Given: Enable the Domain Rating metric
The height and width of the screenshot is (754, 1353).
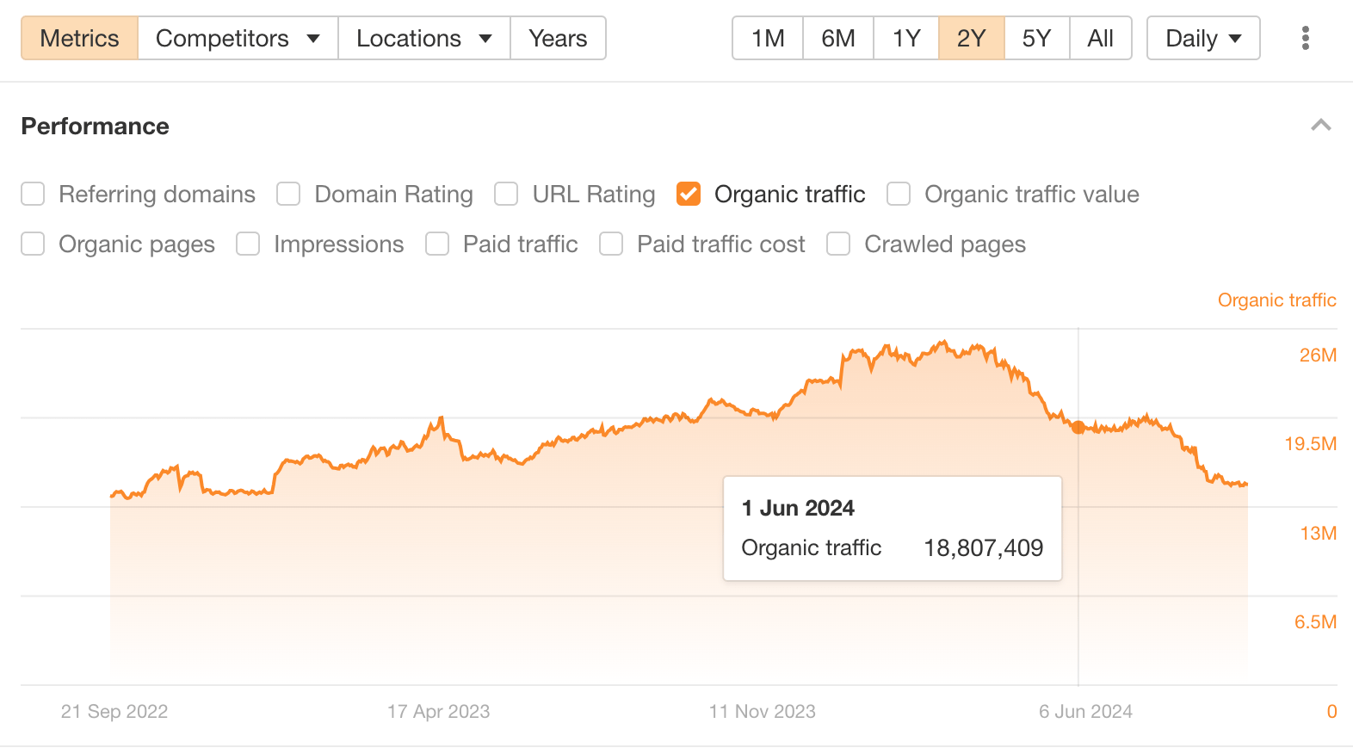Looking at the screenshot, I should 287,194.
